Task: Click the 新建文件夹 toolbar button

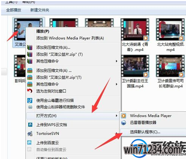Action: (x=40, y=10)
